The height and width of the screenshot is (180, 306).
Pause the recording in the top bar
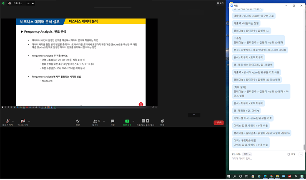tap(28, 3)
